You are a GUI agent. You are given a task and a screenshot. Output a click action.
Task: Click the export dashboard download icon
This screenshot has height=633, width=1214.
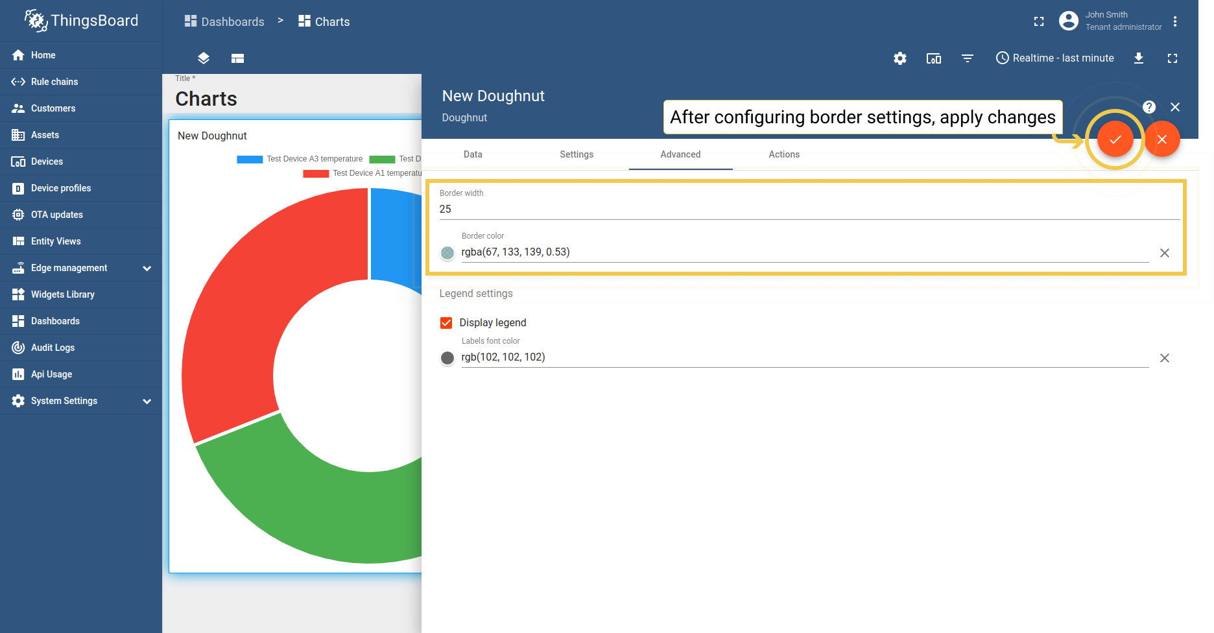[1138, 58]
